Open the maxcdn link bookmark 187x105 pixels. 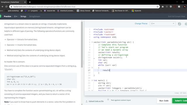50,11
